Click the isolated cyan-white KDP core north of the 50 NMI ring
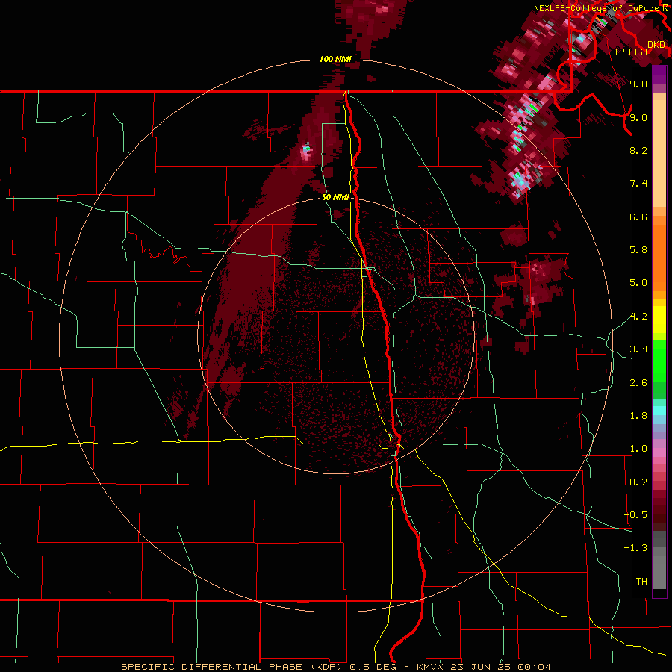 [x=306, y=150]
